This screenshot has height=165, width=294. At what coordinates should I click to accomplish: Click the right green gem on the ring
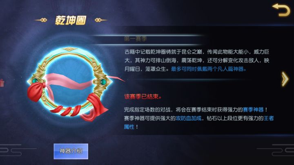click(x=103, y=81)
